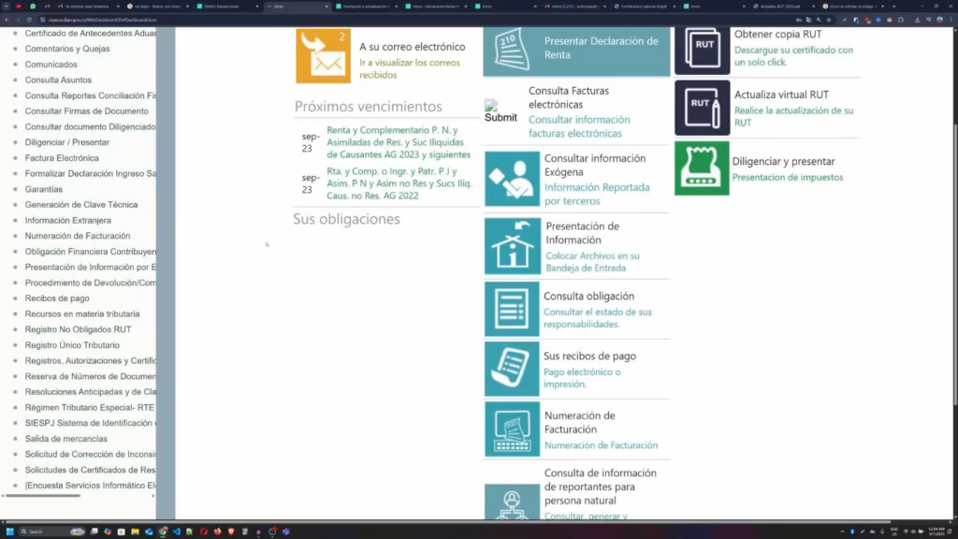Switch to the Inscripción y actualización browser tab
This screenshot has width=958, height=539.
tap(367, 7)
